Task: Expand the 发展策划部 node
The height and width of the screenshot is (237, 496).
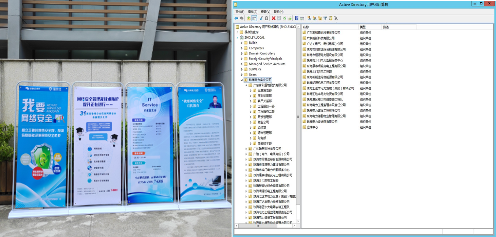Action: tap(251, 90)
